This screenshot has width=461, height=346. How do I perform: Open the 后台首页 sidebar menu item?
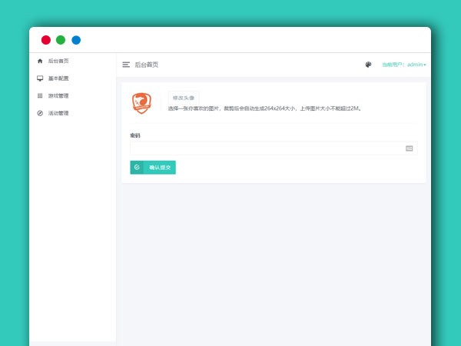[x=58, y=61]
